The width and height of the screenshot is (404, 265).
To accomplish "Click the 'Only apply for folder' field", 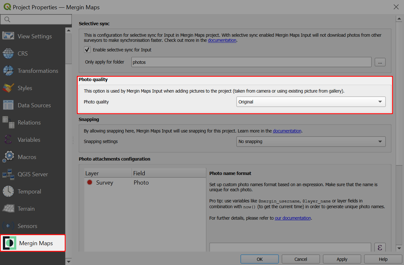I will 251,62.
